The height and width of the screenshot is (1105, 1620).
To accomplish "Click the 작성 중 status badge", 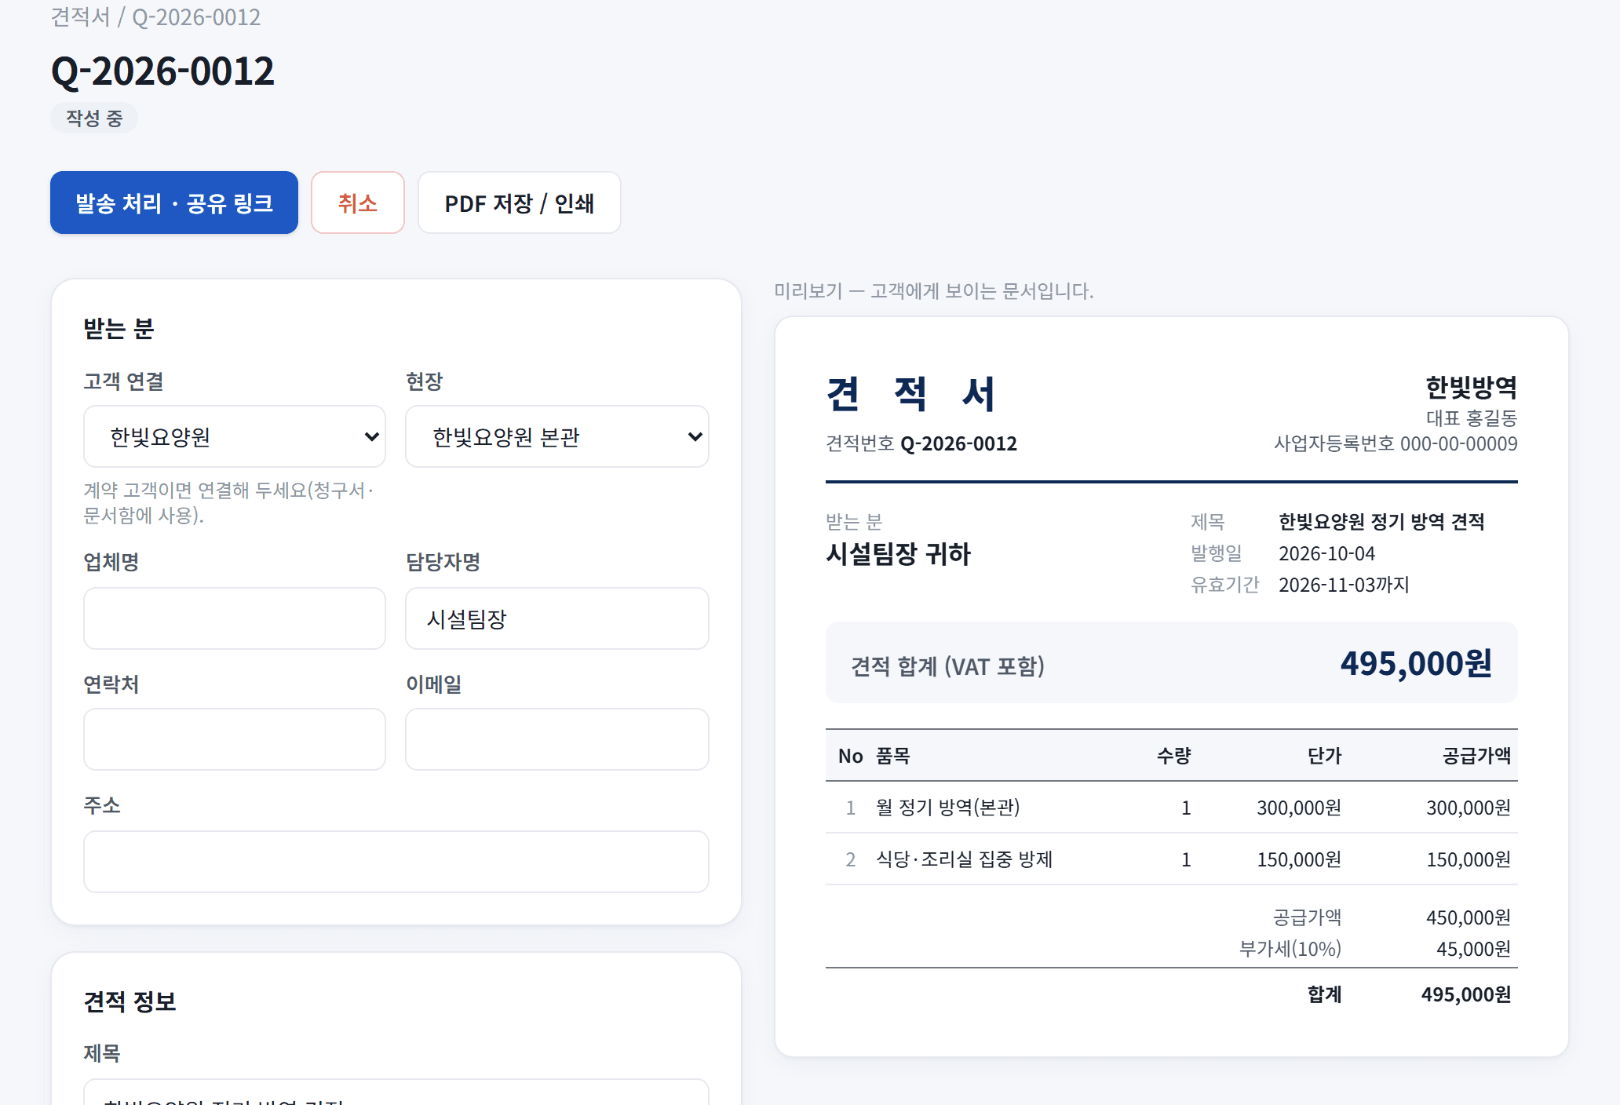I will (x=94, y=118).
